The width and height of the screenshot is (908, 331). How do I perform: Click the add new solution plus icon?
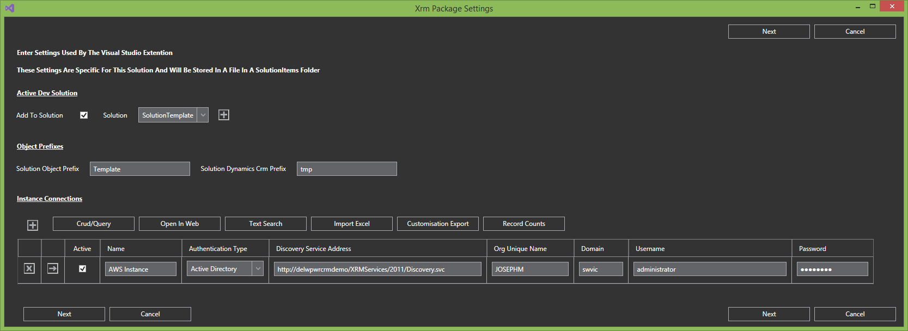pos(223,115)
